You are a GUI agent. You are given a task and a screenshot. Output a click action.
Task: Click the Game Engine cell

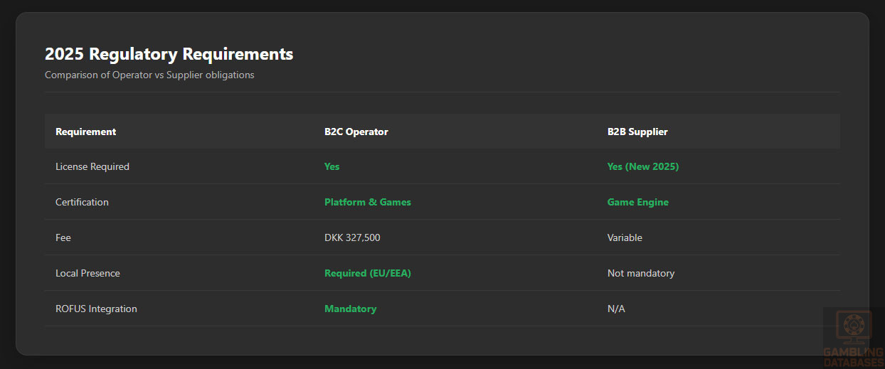coord(637,202)
